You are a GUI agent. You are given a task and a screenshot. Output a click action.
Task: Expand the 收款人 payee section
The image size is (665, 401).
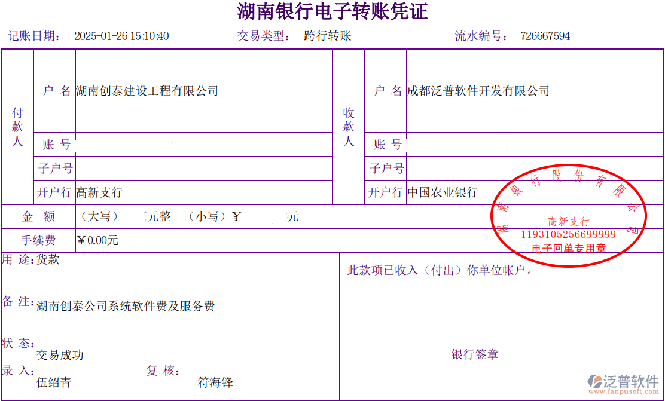click(x=349, y=127)
